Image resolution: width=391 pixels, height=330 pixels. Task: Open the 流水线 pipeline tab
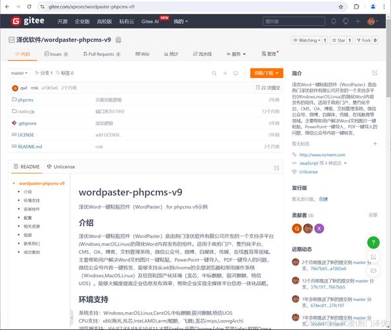click(x=202, y=54)
